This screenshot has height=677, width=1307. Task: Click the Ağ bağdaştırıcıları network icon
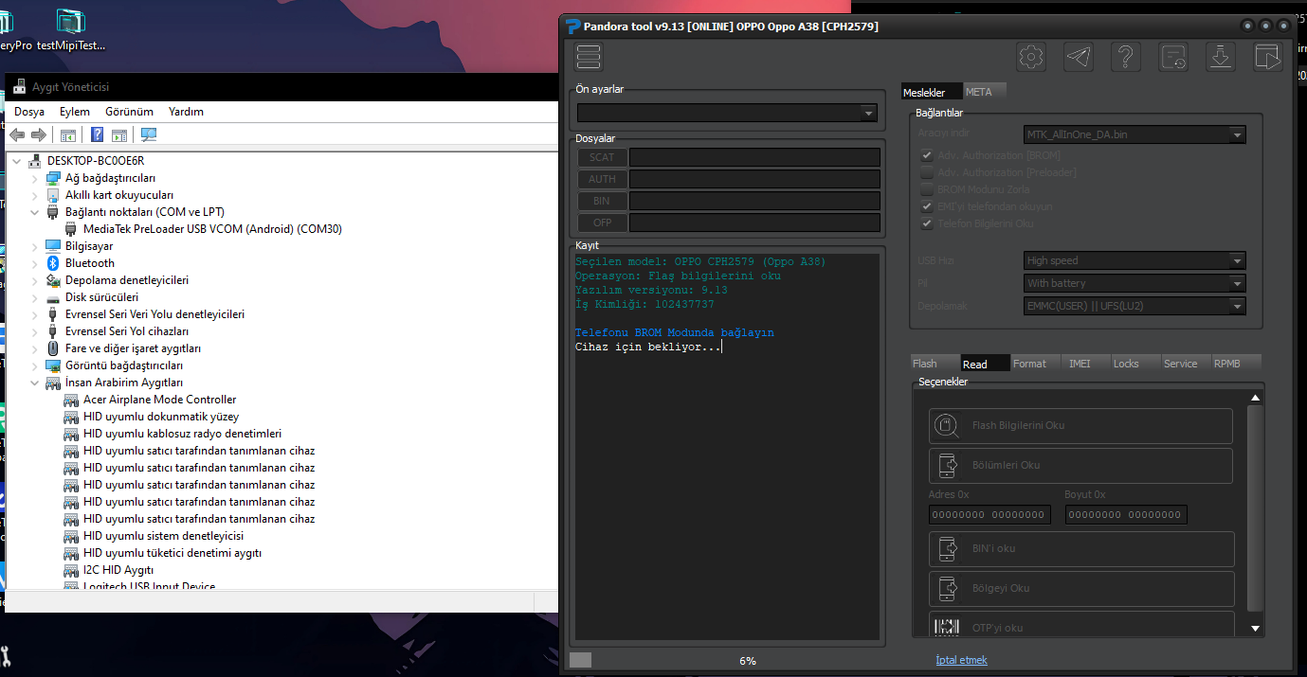[x=53, y=178]
